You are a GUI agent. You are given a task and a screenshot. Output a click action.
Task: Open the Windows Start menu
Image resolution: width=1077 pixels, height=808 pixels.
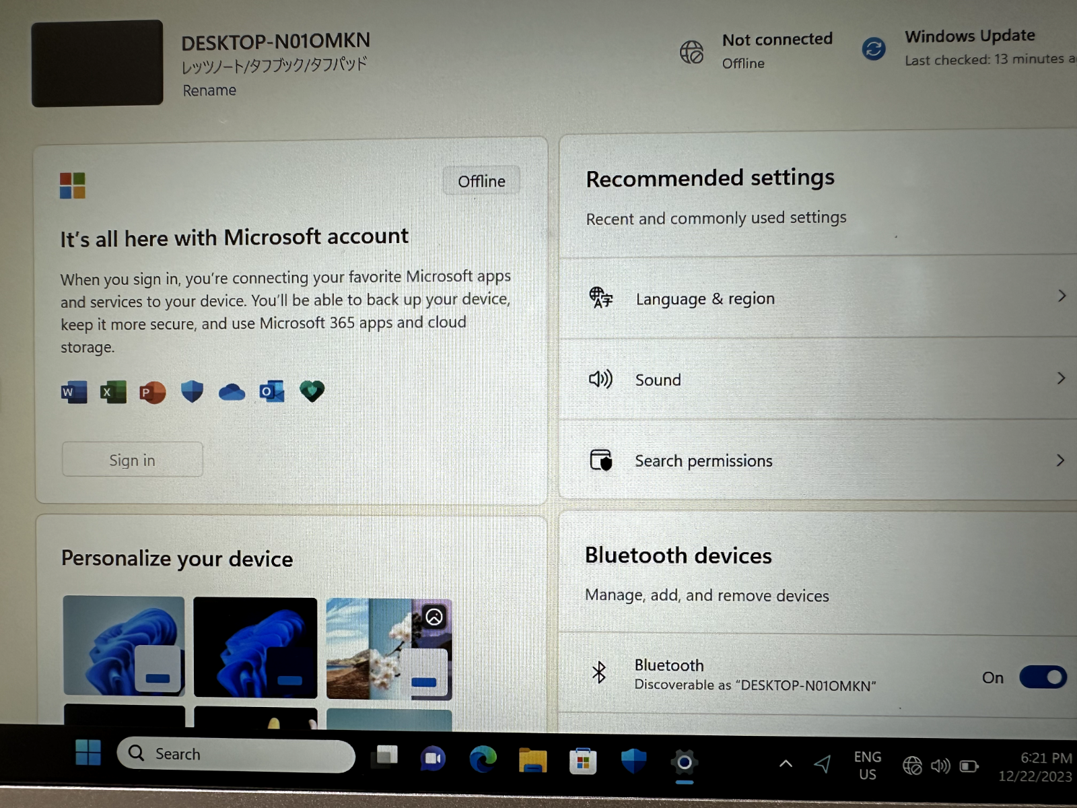[88, 752]
